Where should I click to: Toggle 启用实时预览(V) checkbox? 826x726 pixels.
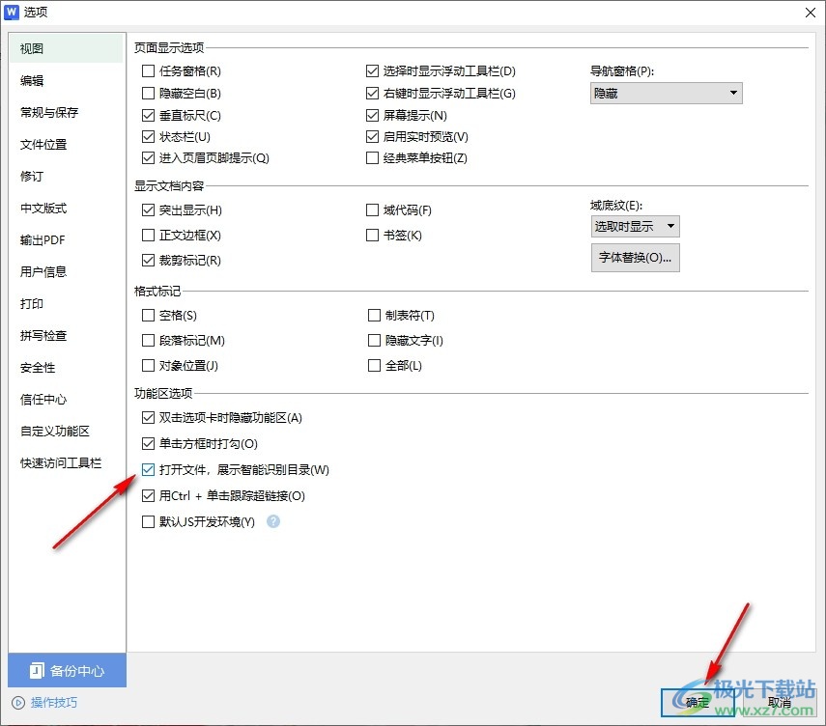click(x=373, y=137)
